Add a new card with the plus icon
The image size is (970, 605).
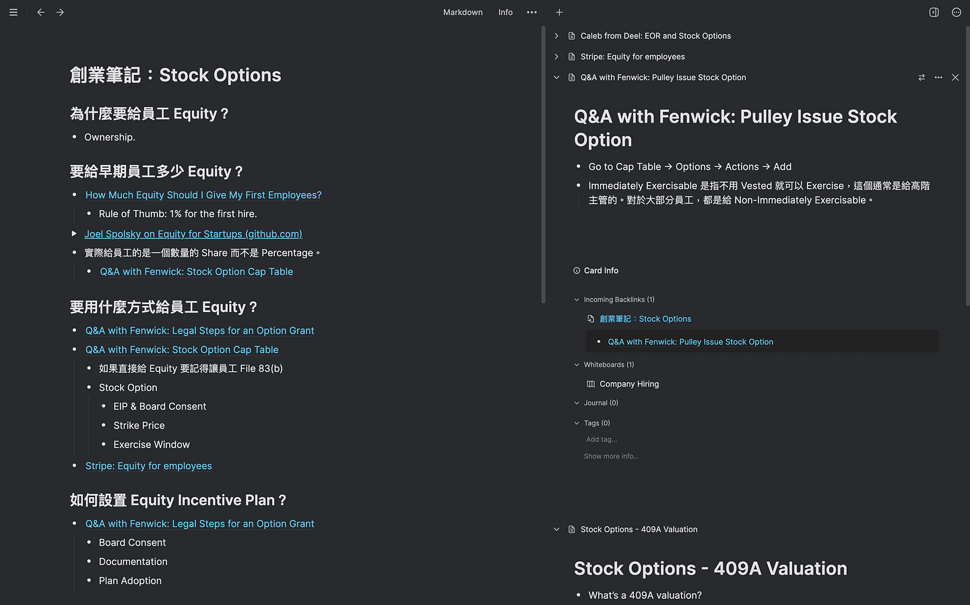(559, 12)
